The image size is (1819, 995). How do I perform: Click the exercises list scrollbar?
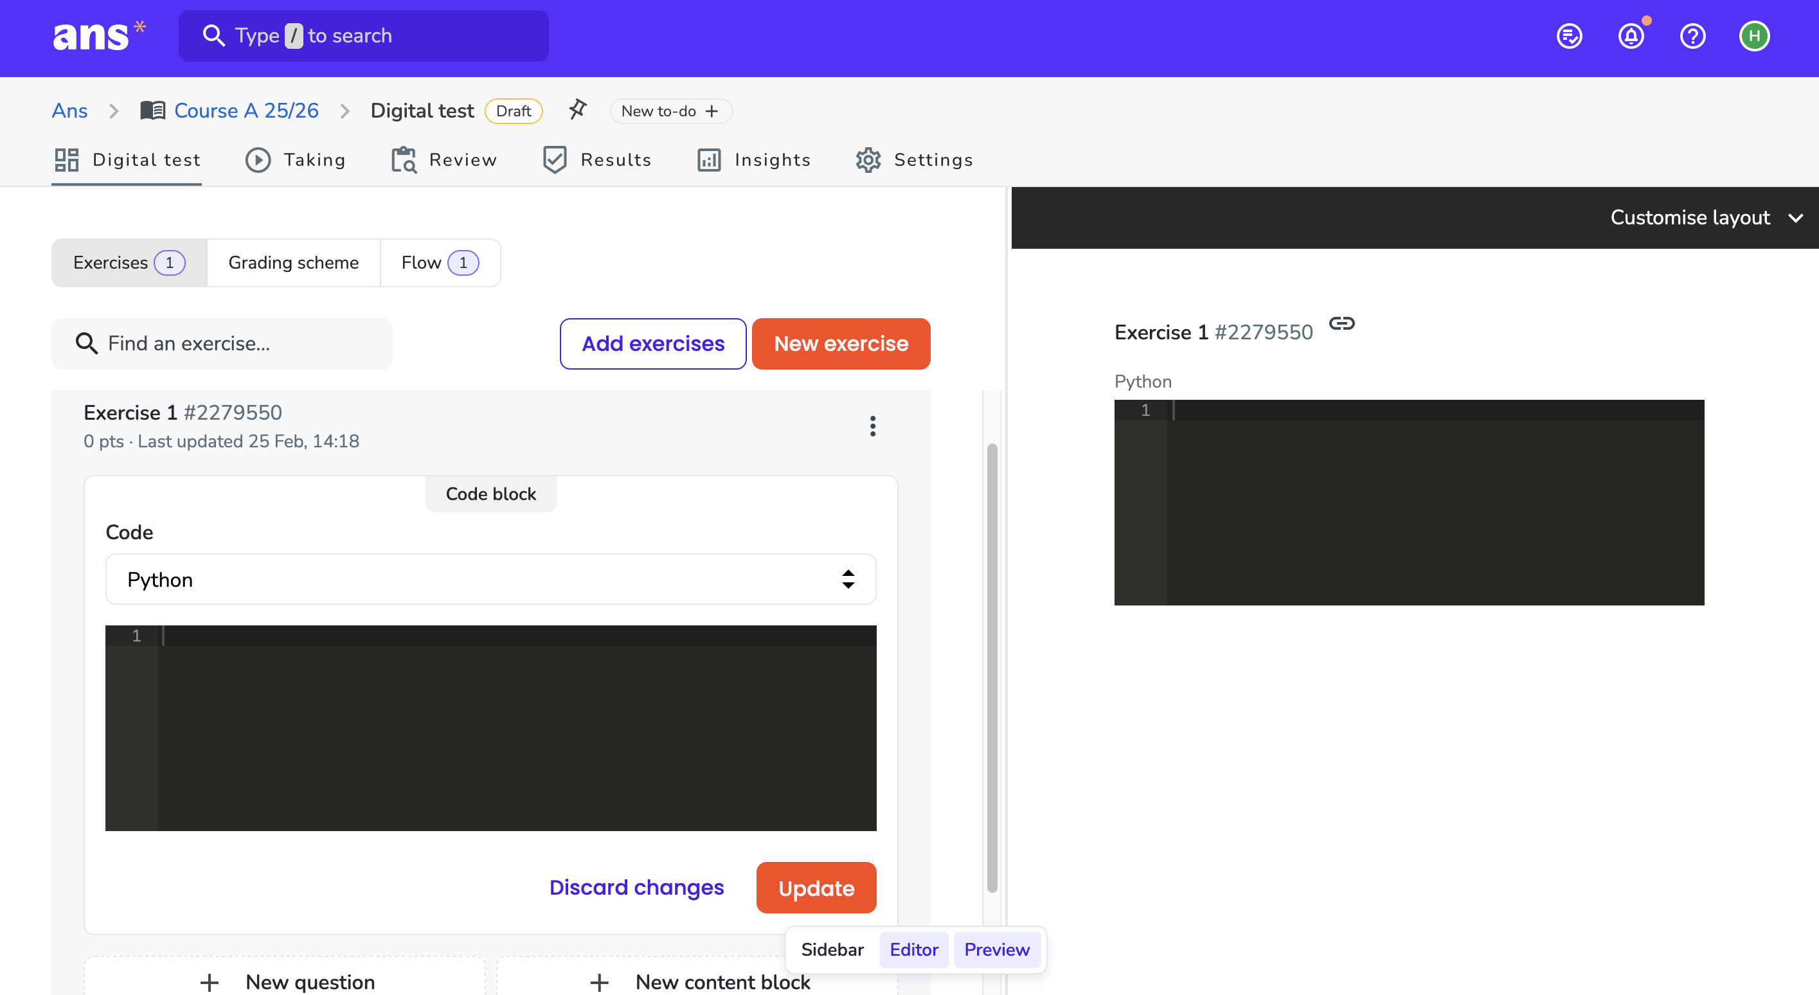coord(991,667)
